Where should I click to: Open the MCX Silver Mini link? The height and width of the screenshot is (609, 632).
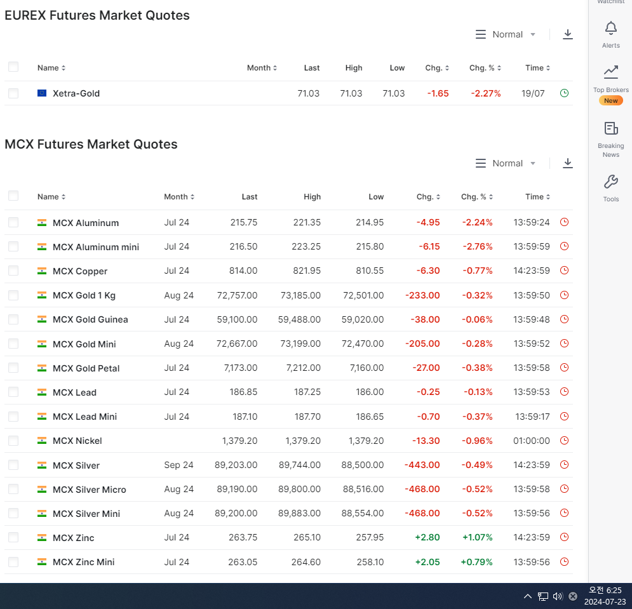(86, 514)
